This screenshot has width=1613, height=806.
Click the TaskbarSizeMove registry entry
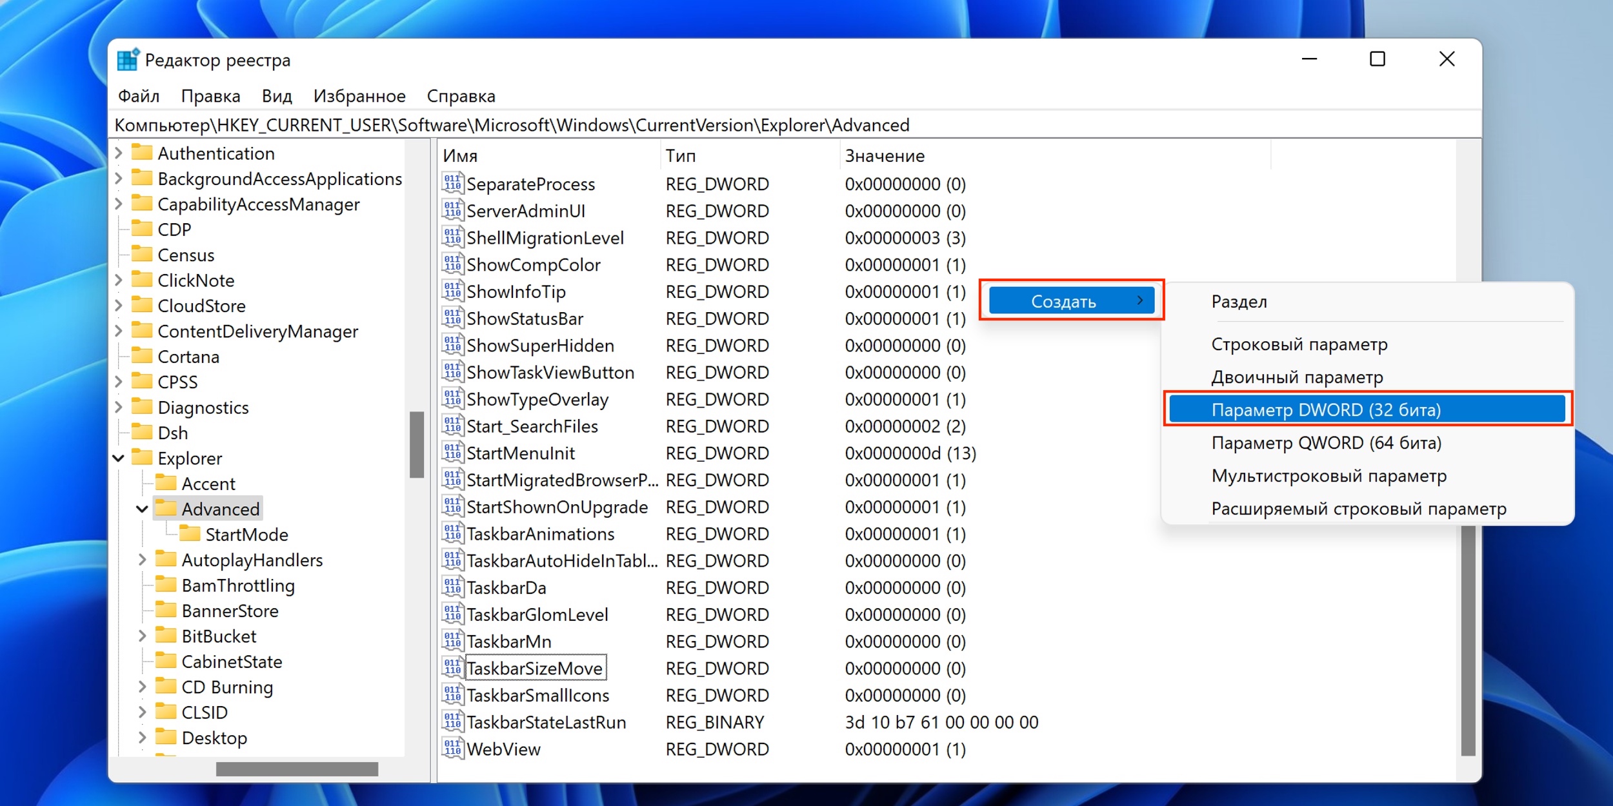pyautogui.click(x=535, y=666)
